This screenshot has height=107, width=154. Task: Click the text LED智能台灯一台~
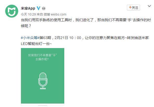point(36,44)
